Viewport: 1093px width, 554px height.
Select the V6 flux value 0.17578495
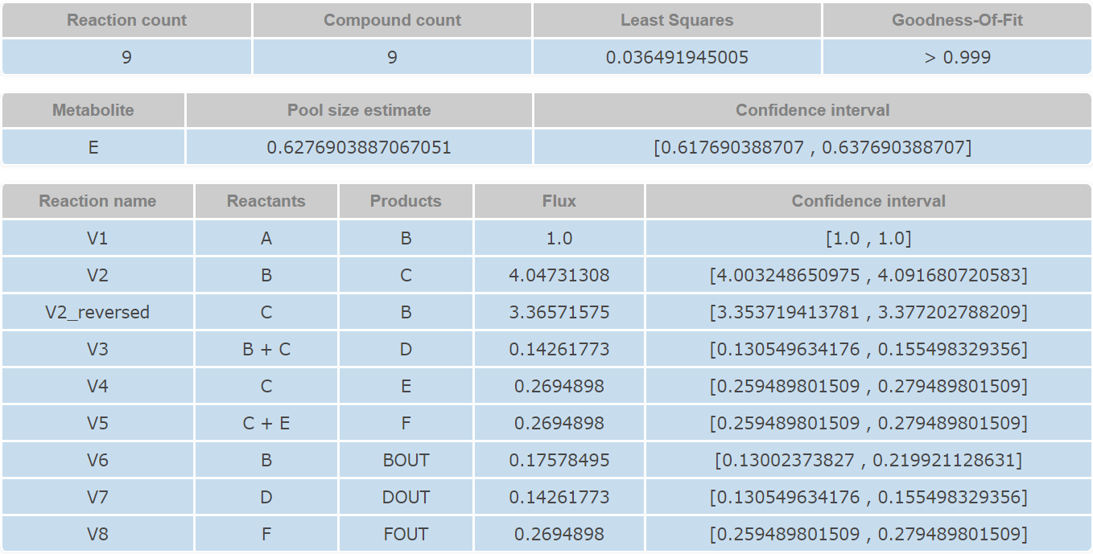click(x=559, y=460)
